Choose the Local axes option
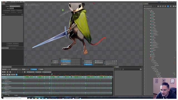 pos(88,61)
